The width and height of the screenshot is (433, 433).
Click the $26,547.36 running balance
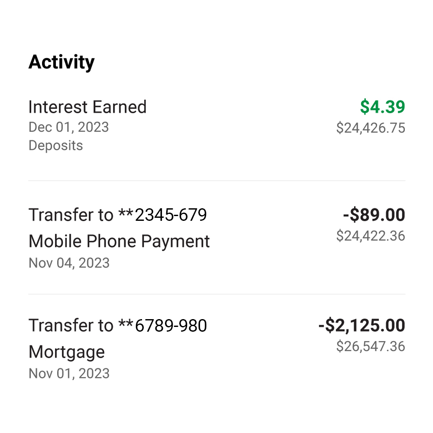370,346
